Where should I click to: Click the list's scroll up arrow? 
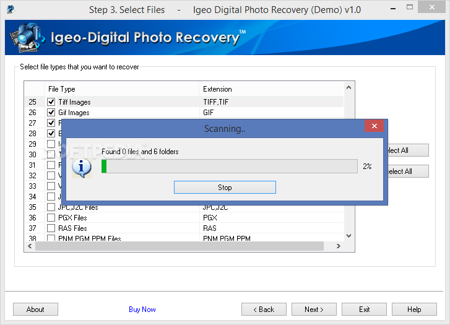pyautogui.click(x=348, y=87)
